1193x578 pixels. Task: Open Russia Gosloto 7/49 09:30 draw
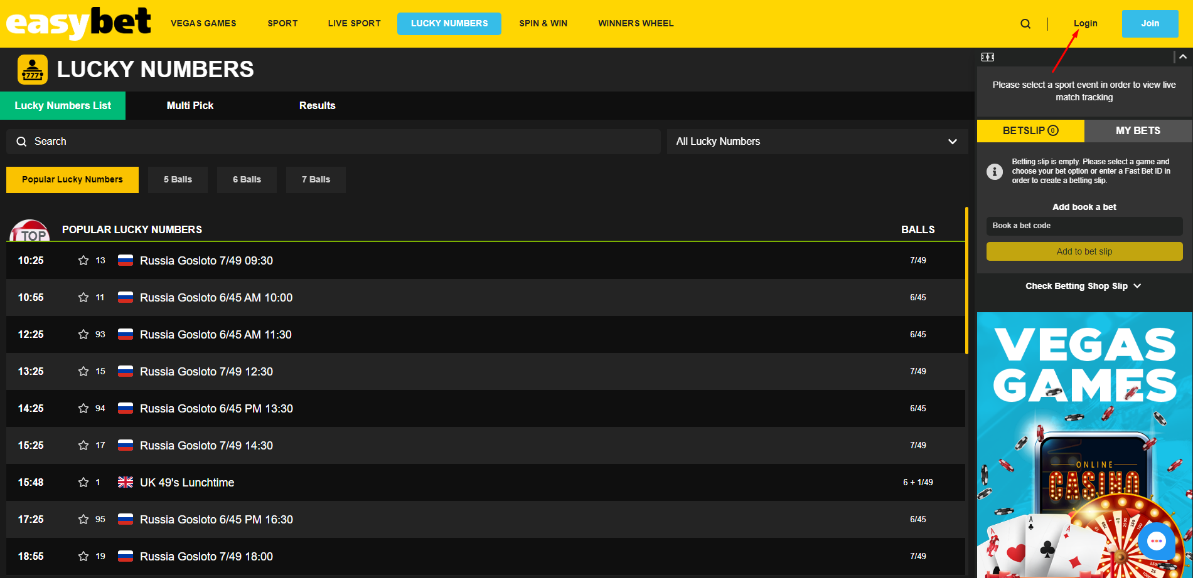(x=485, y=260)
